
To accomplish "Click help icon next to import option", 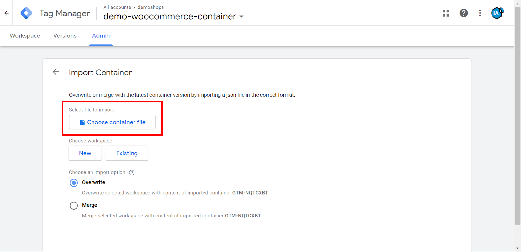I will tap(132, 173).
